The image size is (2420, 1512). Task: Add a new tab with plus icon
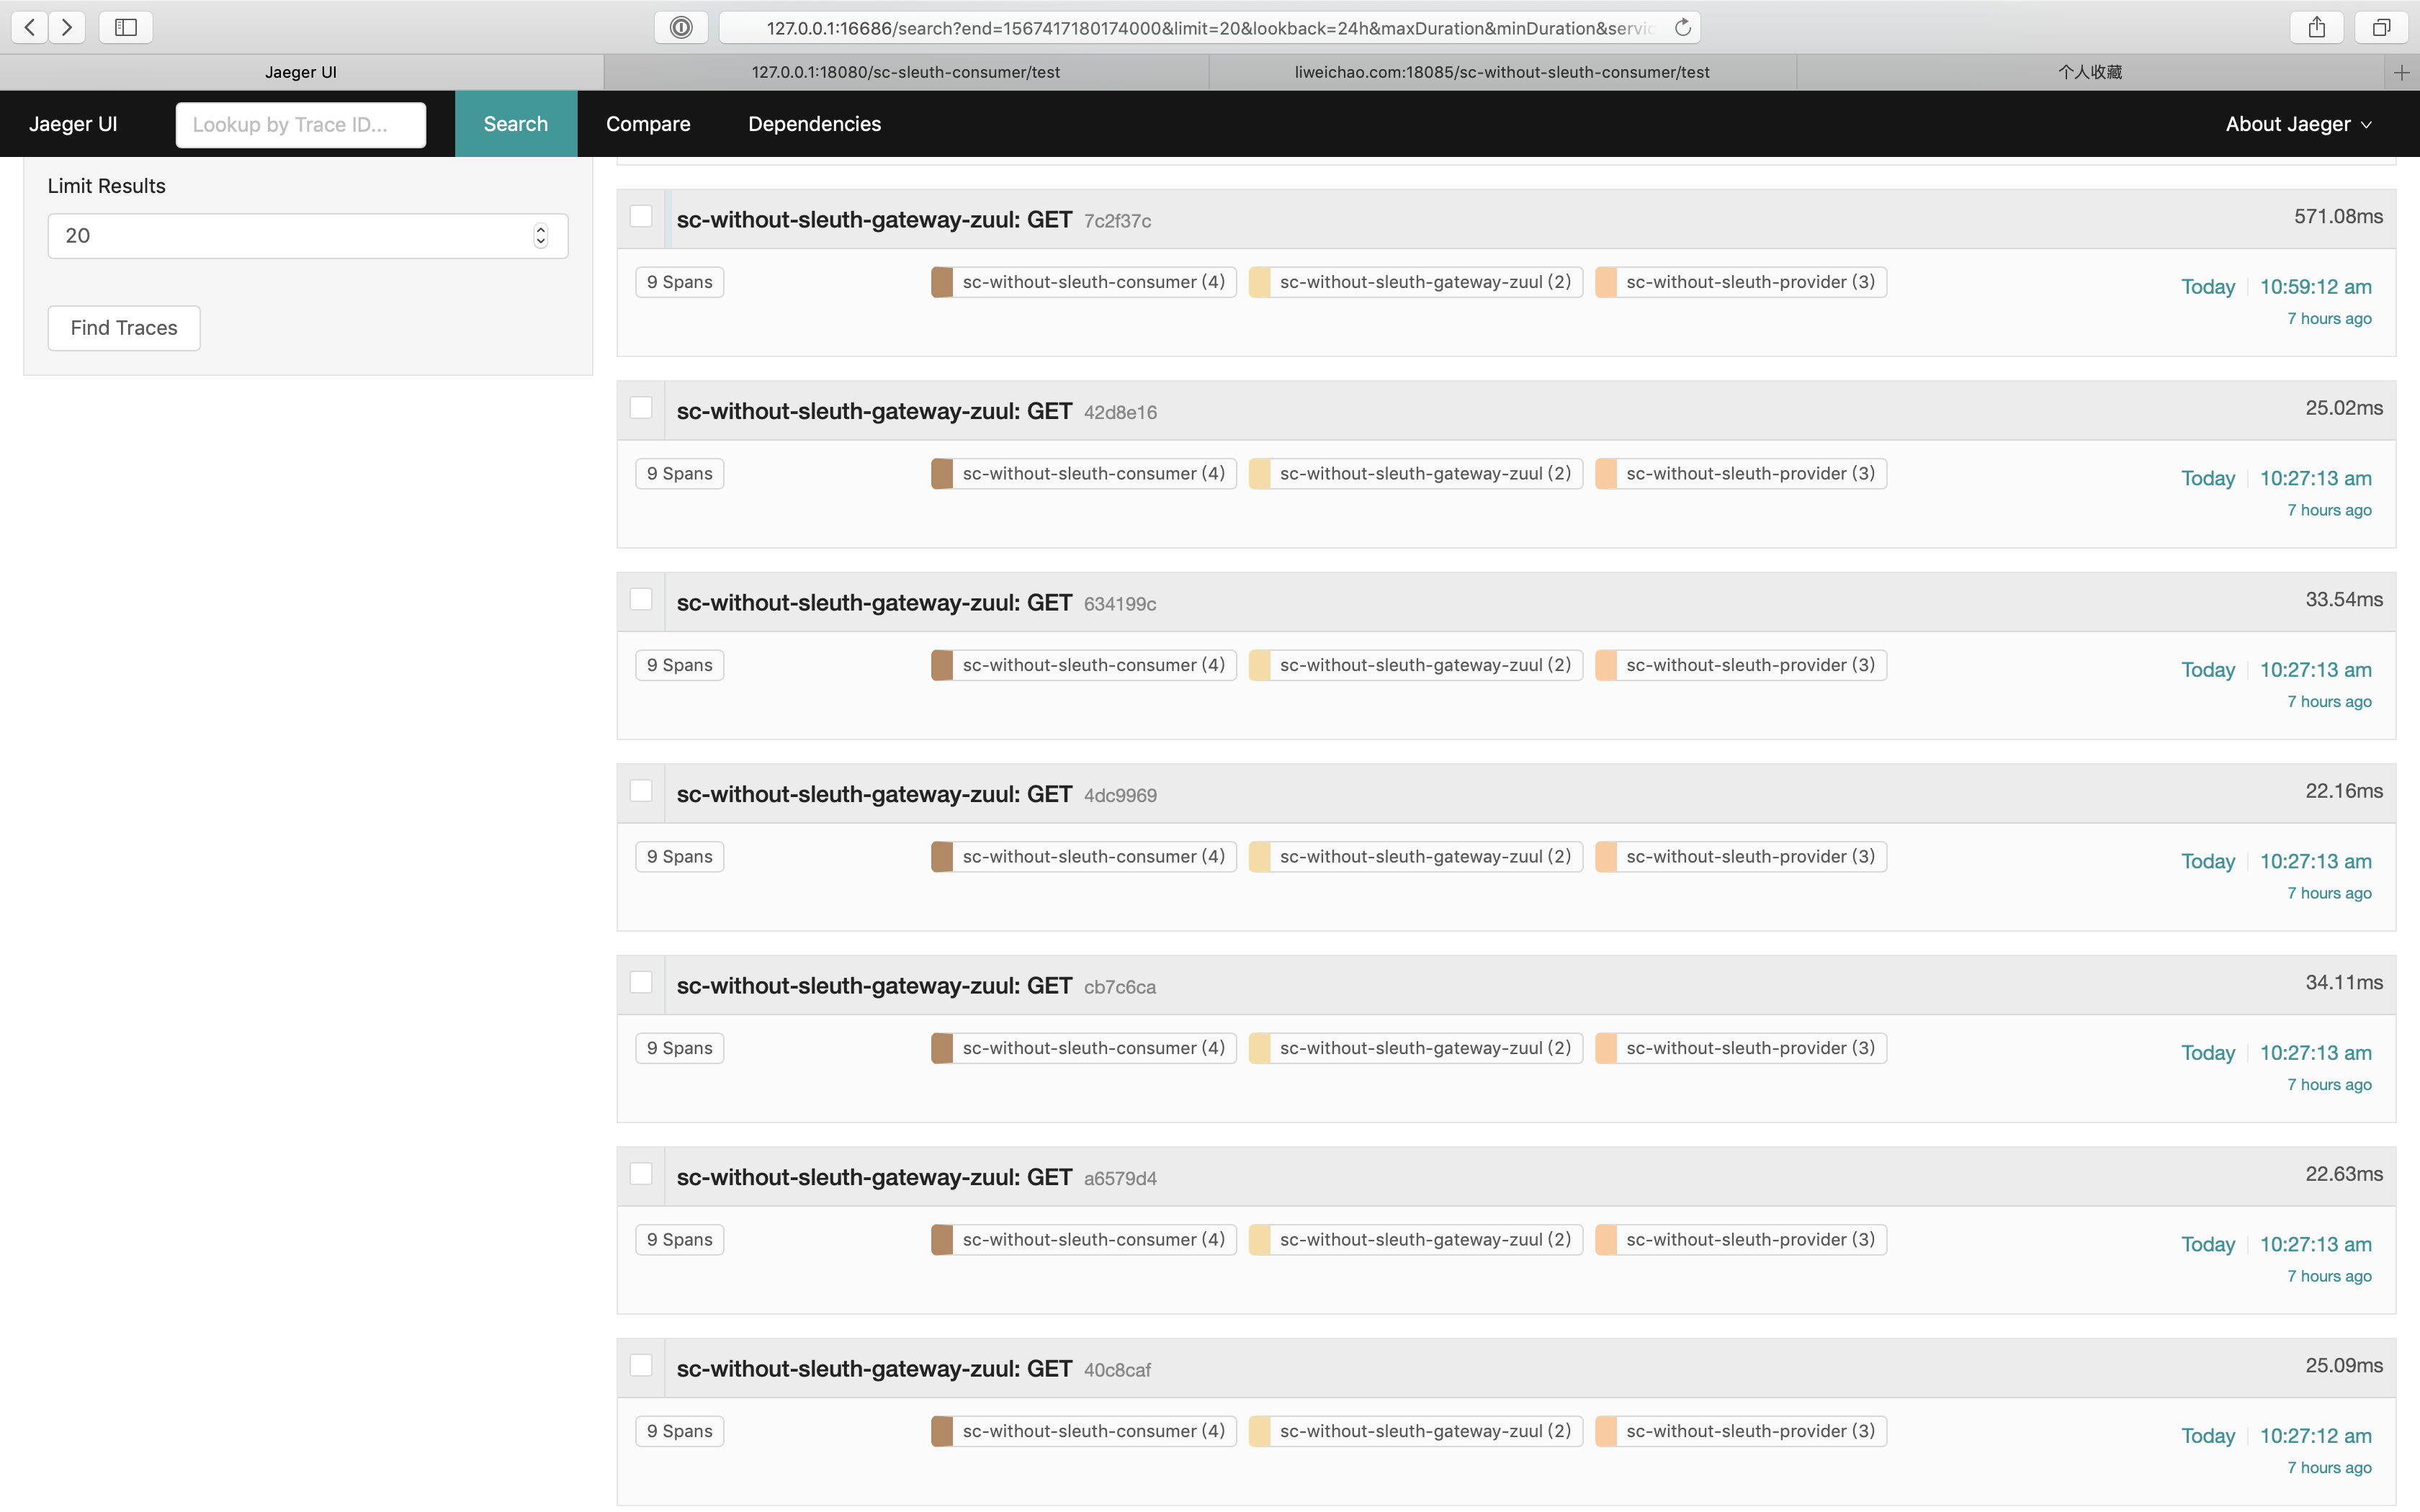coord(2401,72)
